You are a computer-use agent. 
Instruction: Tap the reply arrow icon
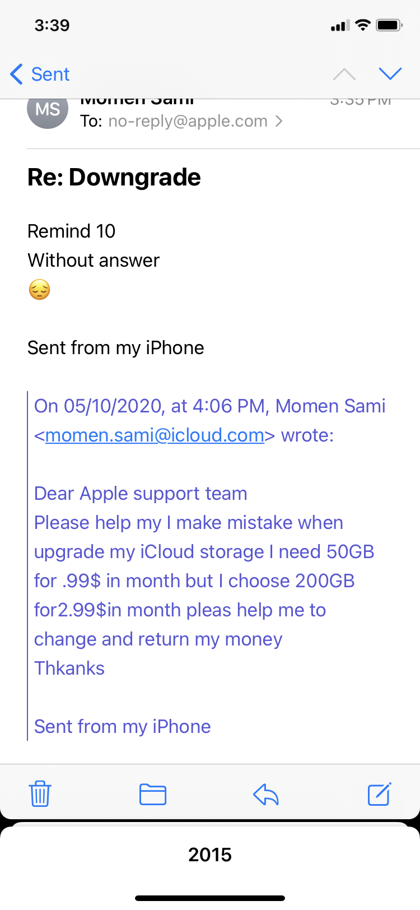click(266, 794)
